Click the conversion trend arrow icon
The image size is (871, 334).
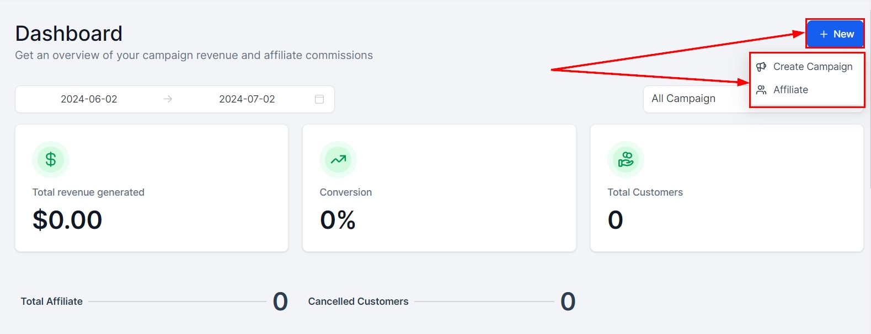pos(338,160)
